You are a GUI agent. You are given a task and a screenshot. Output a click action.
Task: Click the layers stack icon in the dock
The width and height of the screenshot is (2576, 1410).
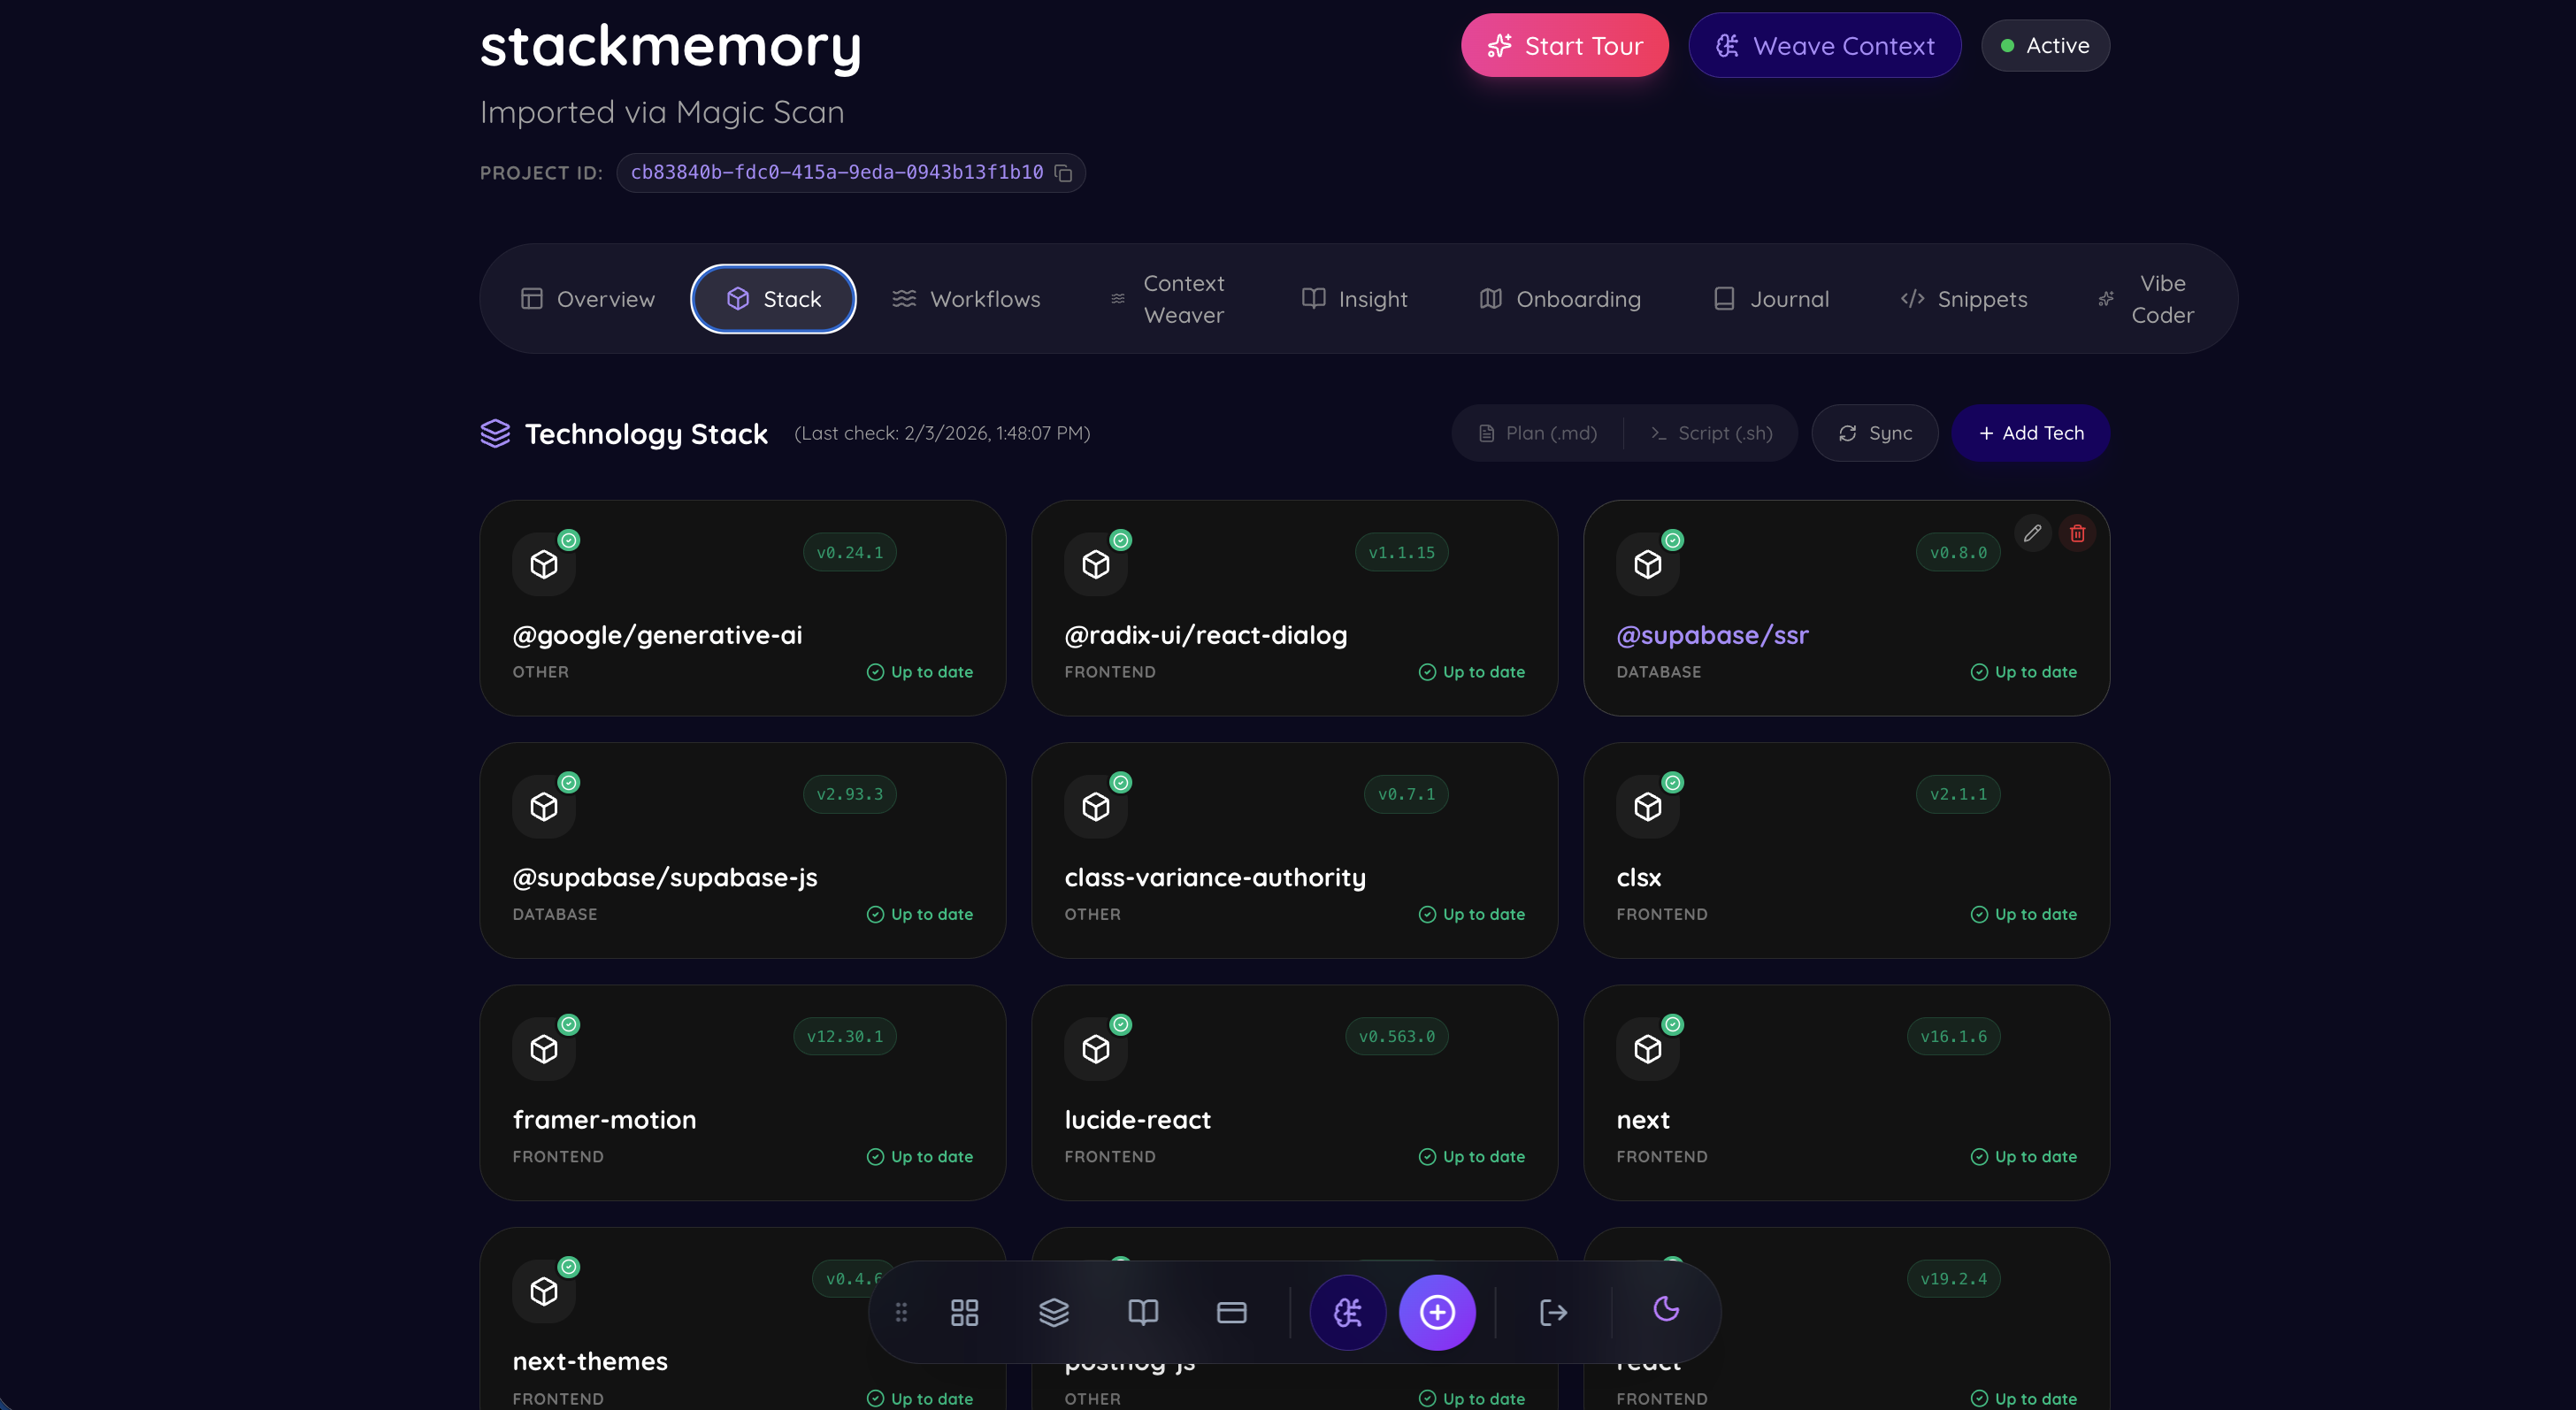[x=1053, y=1312]
